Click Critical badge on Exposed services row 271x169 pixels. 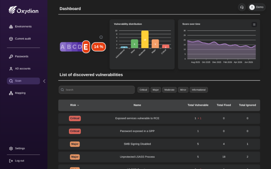click(x=75, y=118)
